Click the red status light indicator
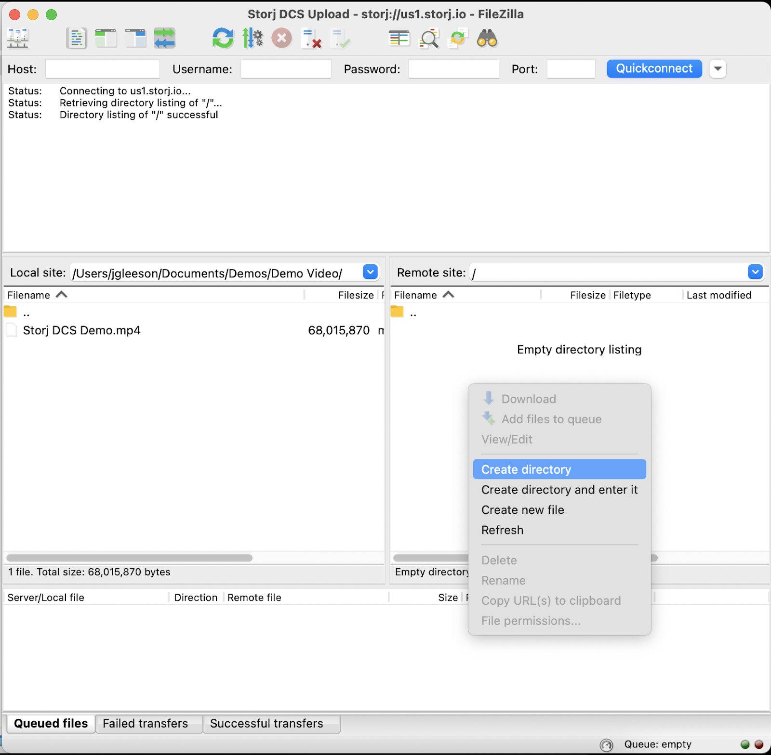Viewport: 771px width, 755px height. 759,744
